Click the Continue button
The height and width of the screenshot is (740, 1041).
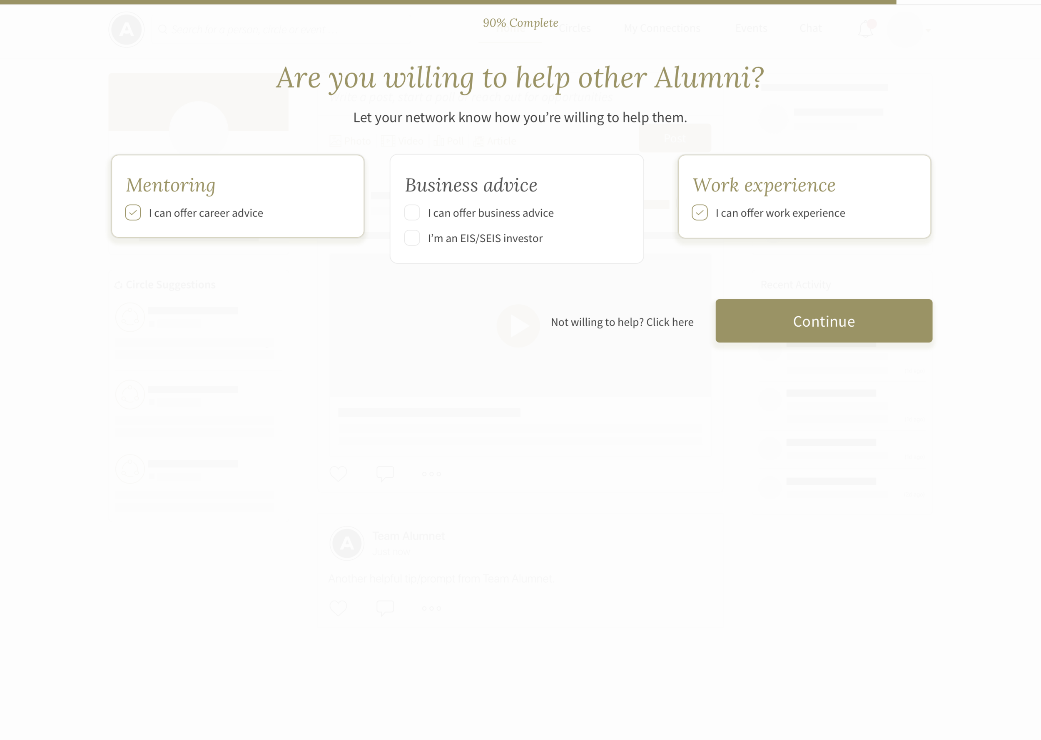pyautogui.click(x=824, y=321)
